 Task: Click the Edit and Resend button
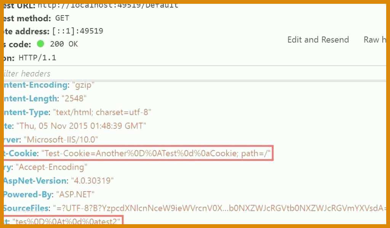click(x=318, y=40)
